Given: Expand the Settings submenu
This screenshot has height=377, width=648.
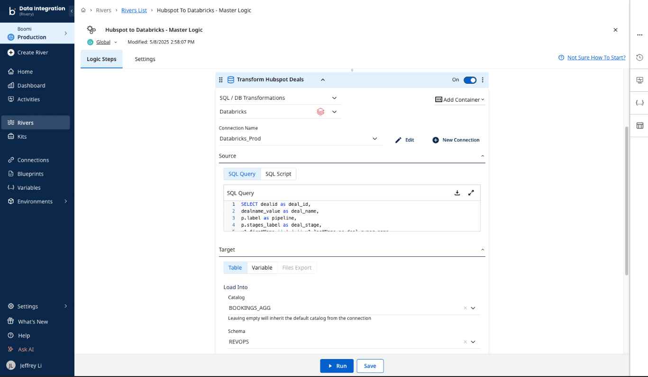Looking at the screenshot, I should tap(65, 307).
